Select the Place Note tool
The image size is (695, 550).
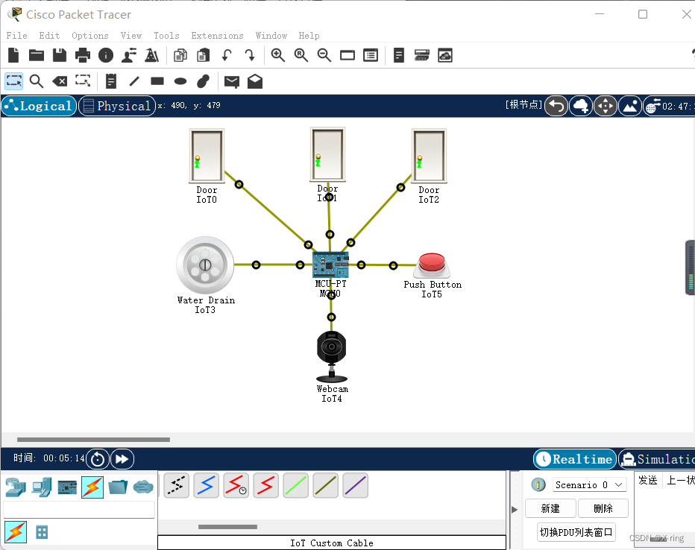click(x=111, y=81)
